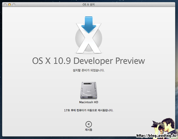This screenshot has width=178, height=139.
Task: Click the OS X installer logo
Action: tap(89, 35)
